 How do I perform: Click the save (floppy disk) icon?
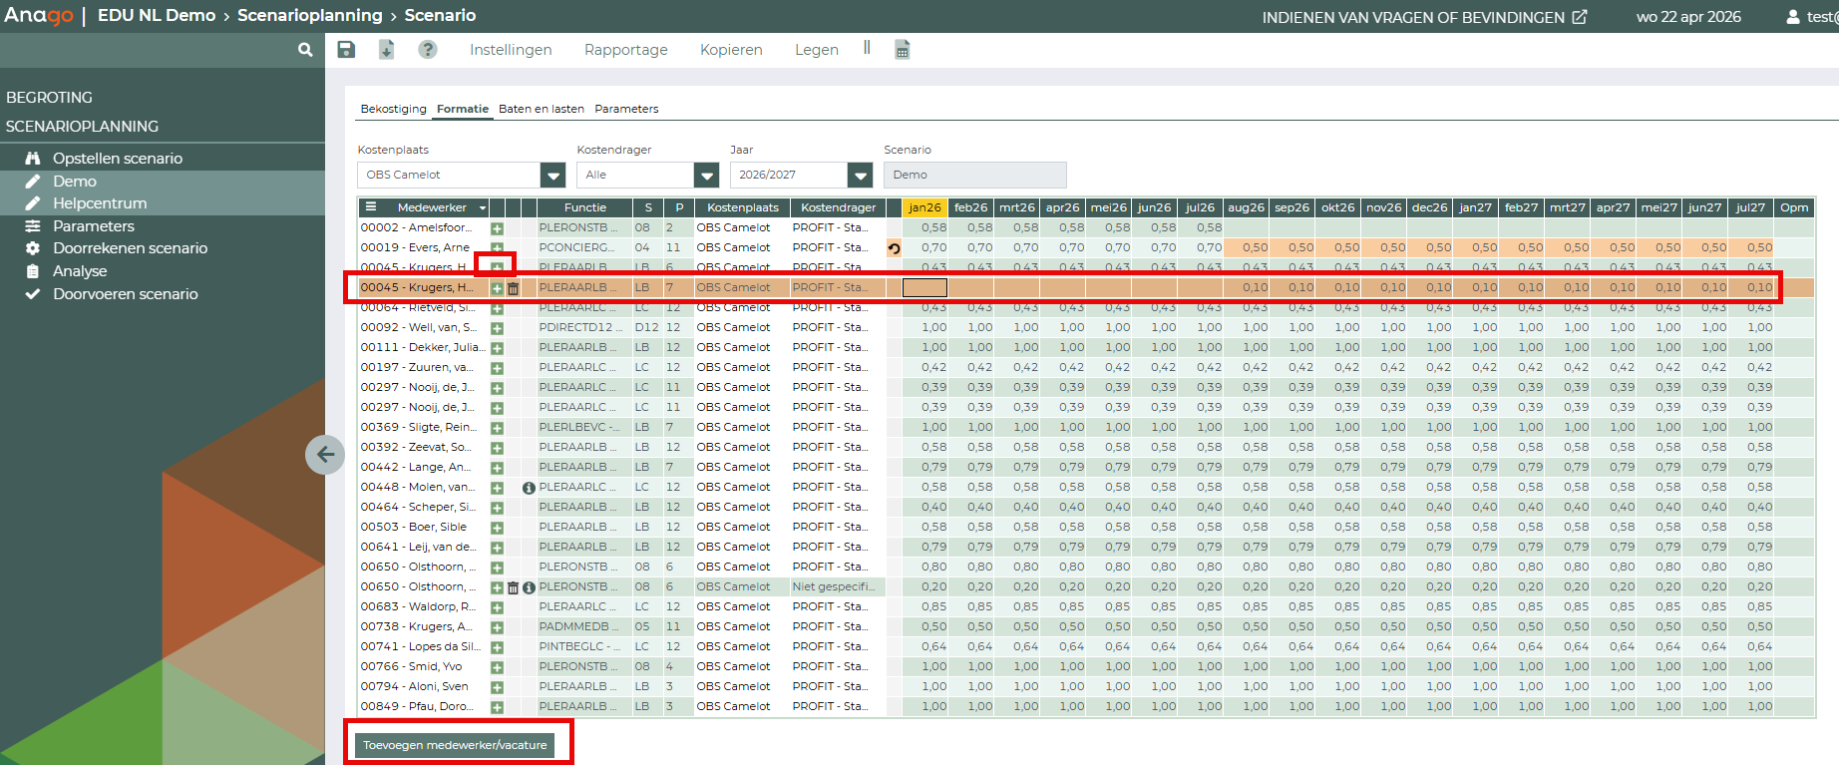(346, 50)
